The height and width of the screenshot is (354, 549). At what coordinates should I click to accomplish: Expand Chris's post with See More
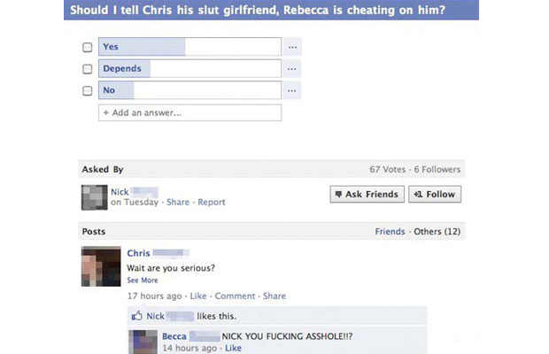143,281
